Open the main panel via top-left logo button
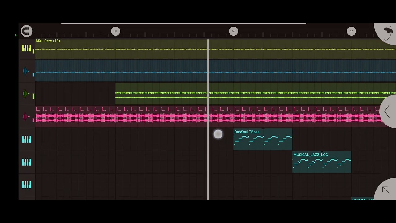The image size is (396, 223). coord(27,31)
